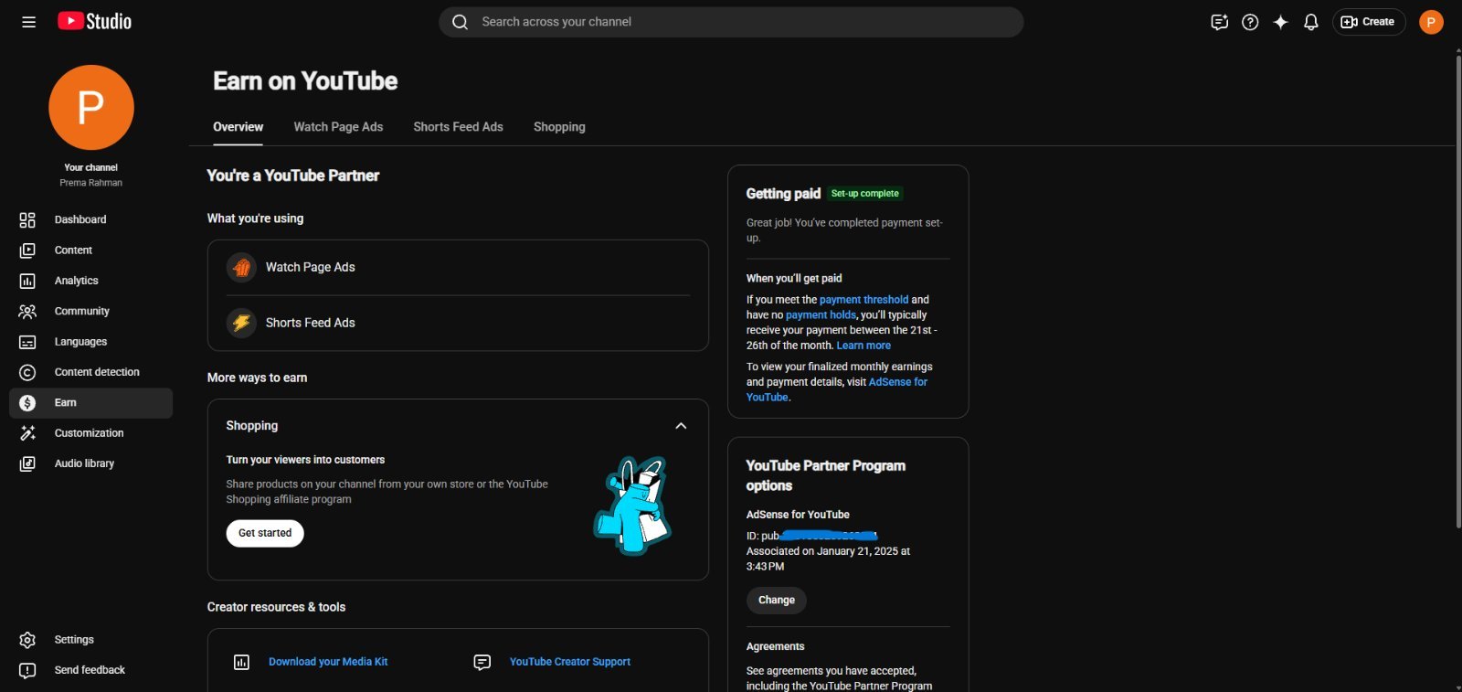Click Send feedback label in sidebar
The width and height of the screenshot is (1462, 692).
(x=90, y=670)
